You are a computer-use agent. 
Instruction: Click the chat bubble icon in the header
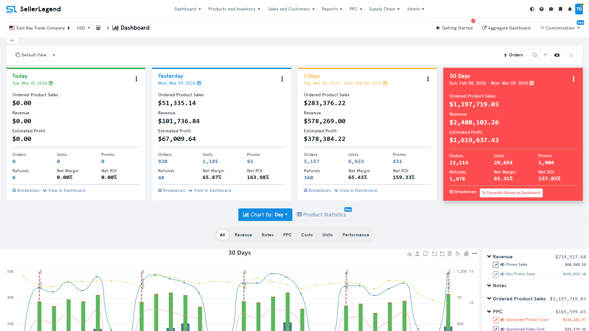[x=551, y=9]
